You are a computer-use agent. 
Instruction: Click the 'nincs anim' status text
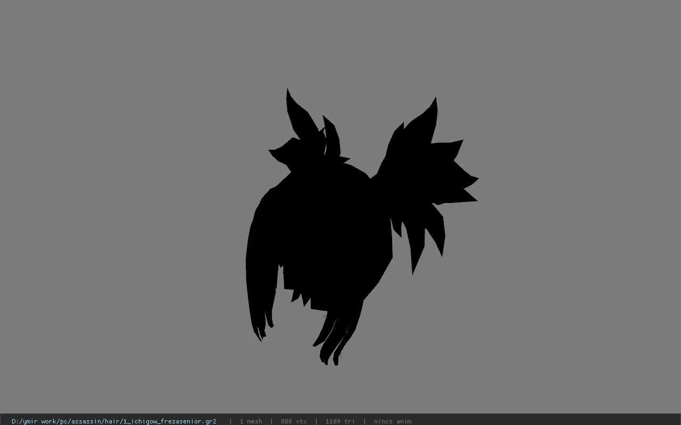click(x=393, y=421)
